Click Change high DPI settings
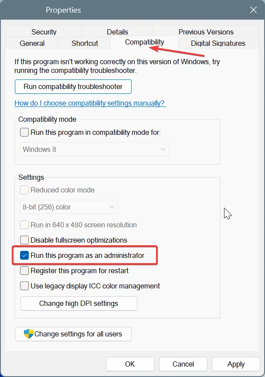 (x=78, y=303)
